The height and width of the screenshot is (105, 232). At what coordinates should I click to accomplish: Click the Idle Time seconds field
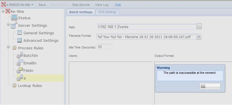105,47
